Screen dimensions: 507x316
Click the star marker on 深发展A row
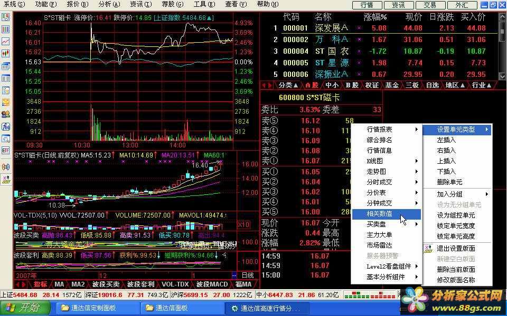[359, 28]
